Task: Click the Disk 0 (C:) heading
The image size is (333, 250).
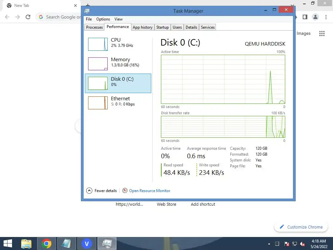Action: point(180,43)
